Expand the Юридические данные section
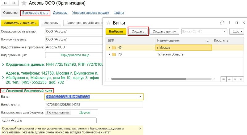This screenshot has height=135, width=247. click(3, 64)
